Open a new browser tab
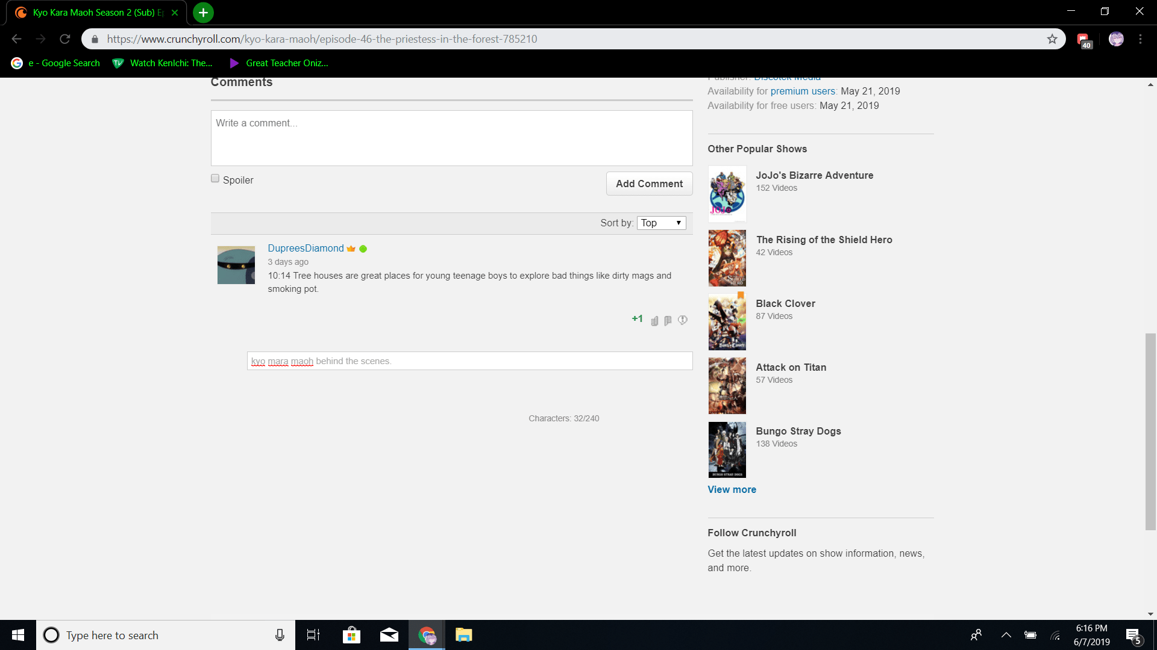Image resolution: width=1157 pixels, height=650 pixels. pos(202,12)
